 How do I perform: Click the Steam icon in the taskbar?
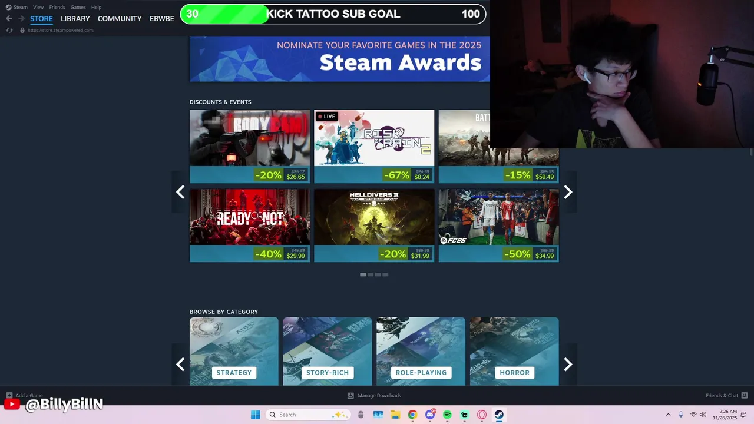coord(499,415)
